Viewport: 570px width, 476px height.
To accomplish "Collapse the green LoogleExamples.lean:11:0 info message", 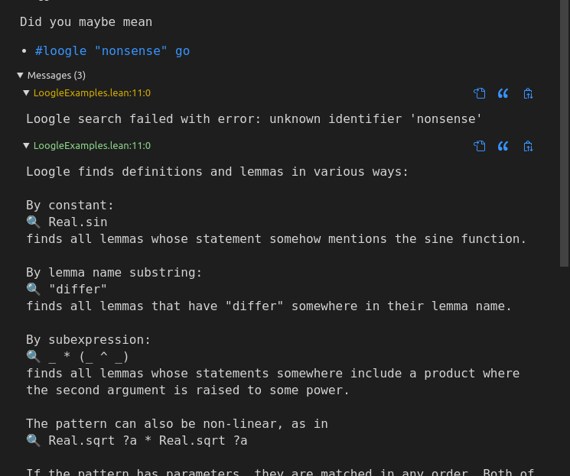I will pyautogui.click(x=26, y=146).
